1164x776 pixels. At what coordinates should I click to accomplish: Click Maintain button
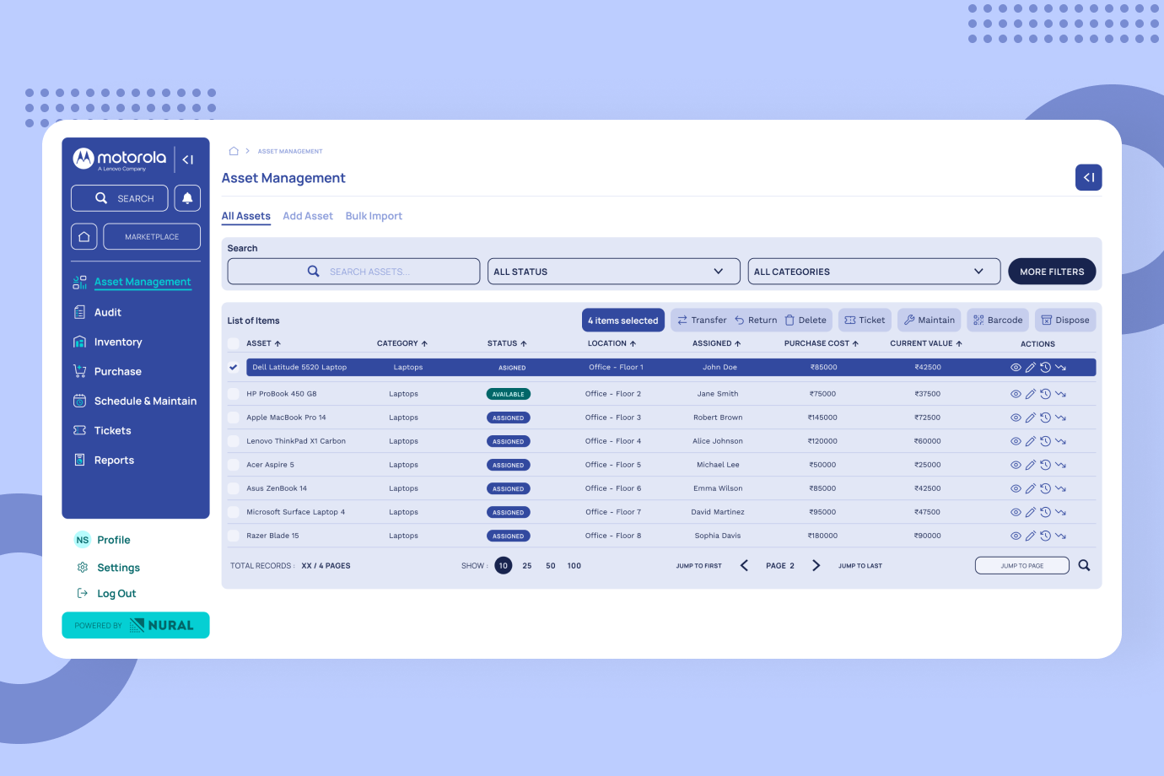pyautogui.click(x=930, y=321)
